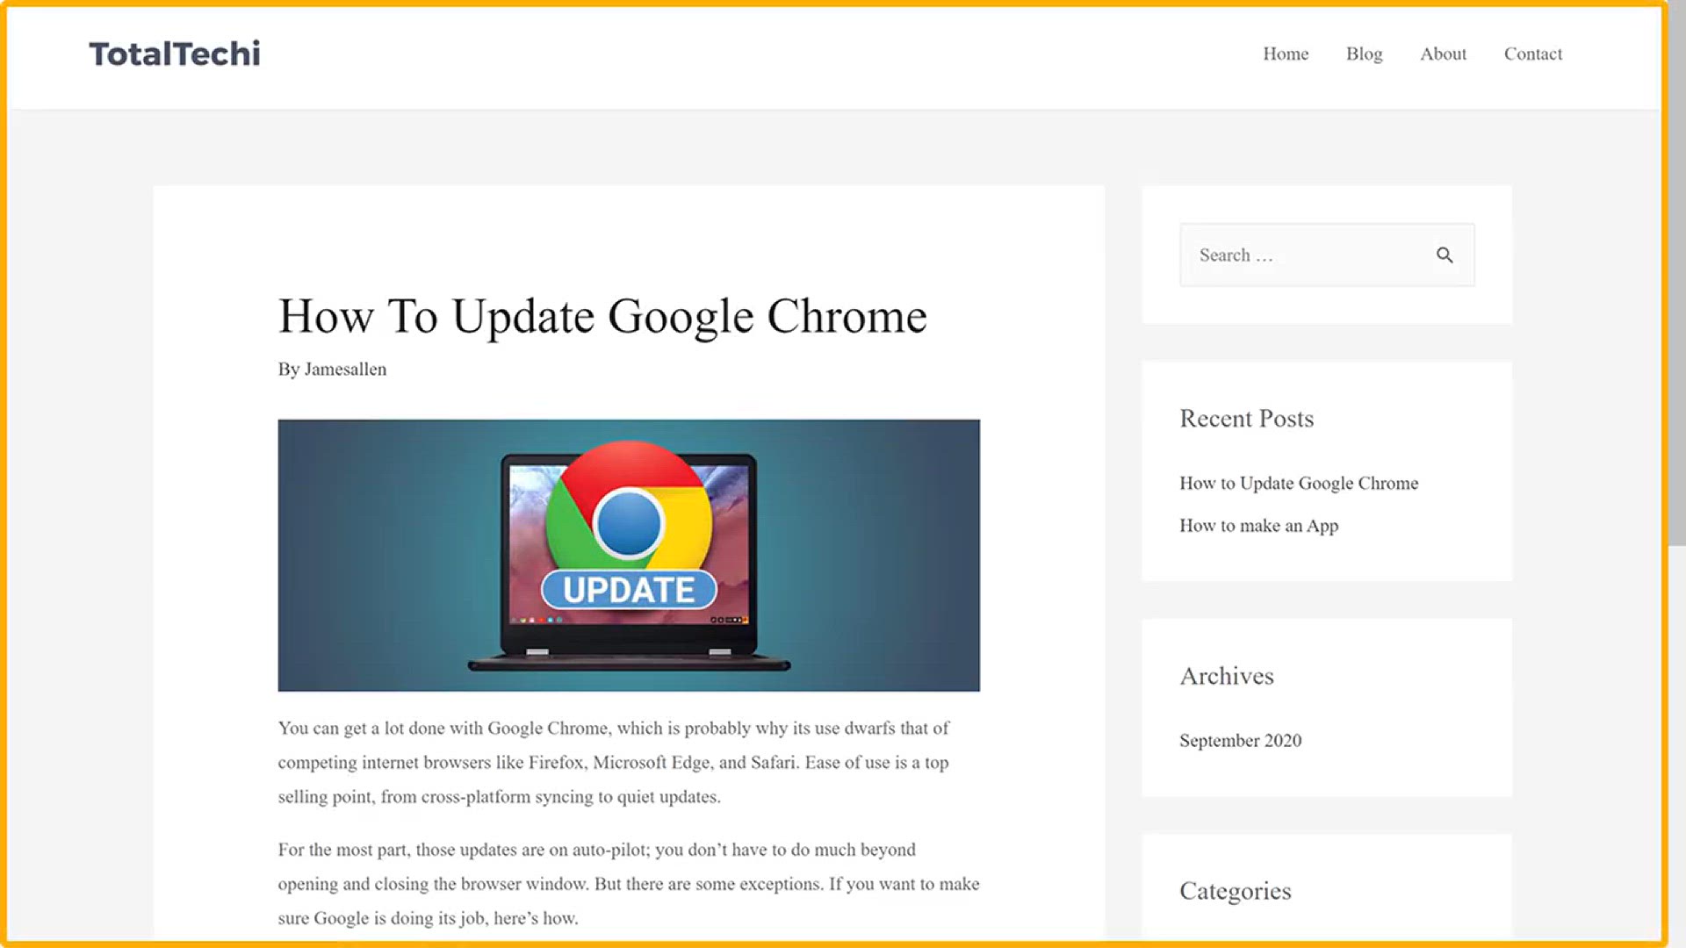Open author link Jamesallen

tap(345, 370)
